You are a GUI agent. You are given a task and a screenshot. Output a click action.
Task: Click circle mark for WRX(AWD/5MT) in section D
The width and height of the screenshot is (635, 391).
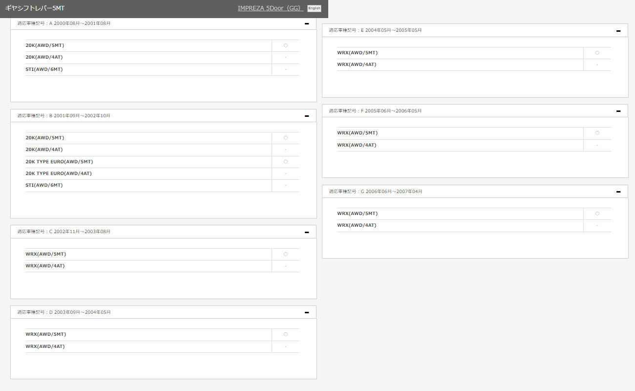pos(286,334)
